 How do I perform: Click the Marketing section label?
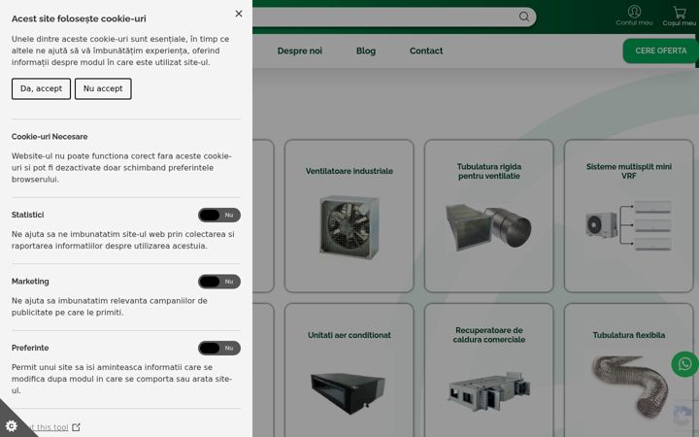[x=30, y=282]
